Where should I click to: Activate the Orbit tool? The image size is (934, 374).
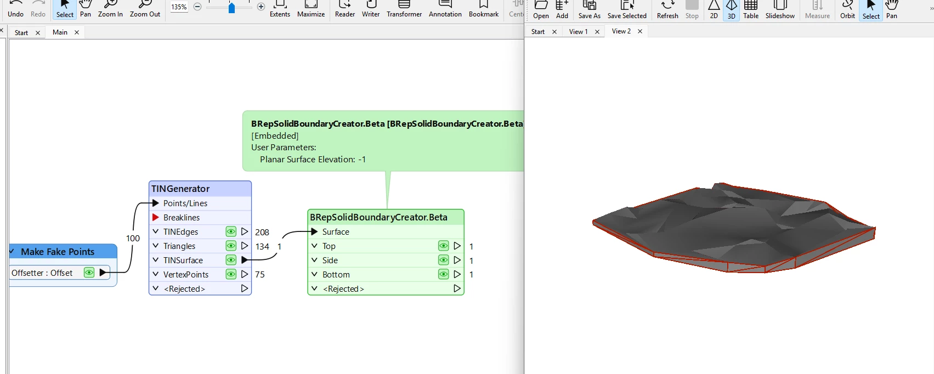coord(847,10)
